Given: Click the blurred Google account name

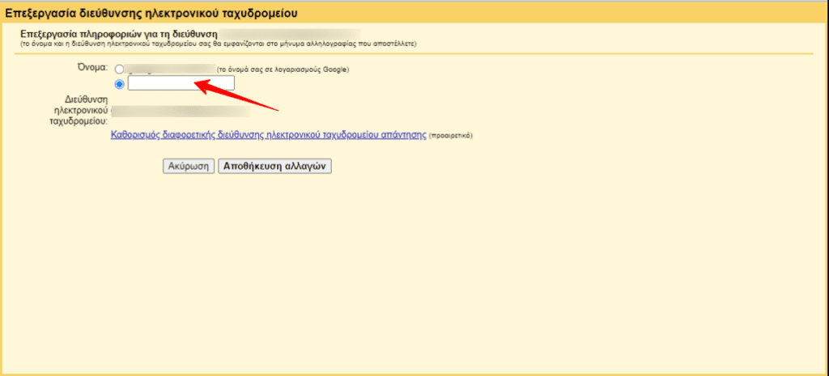Looking at the screenshot, I should (170, 70).
